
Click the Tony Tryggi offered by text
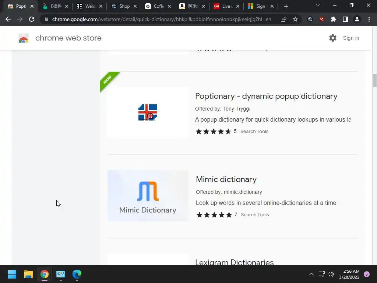(x=237, y=109)
